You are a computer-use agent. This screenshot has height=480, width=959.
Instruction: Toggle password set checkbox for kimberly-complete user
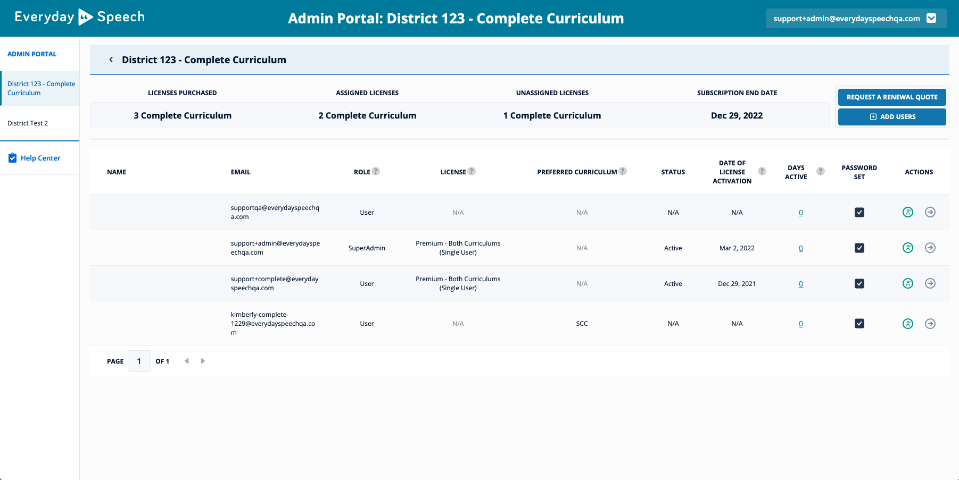(x=859, y=323)
